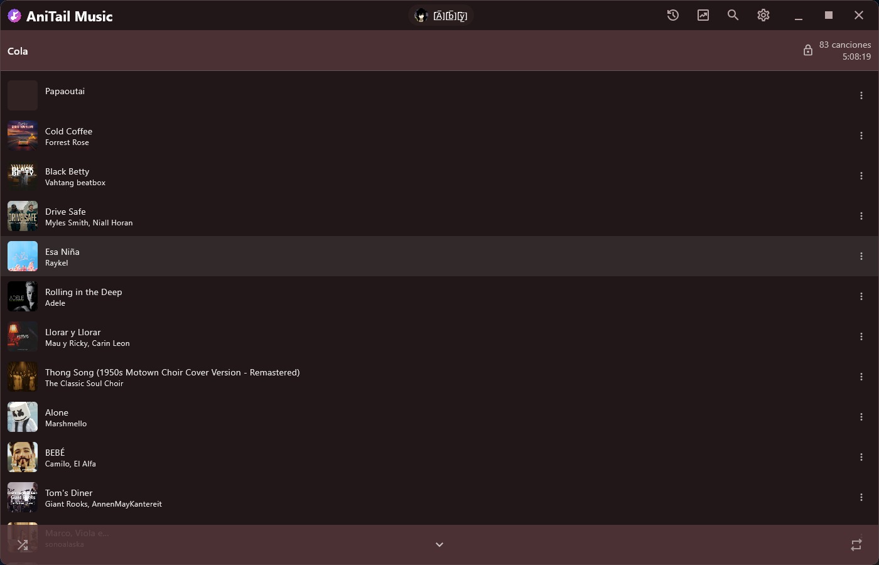Open options menu for "Tom's Diner"
The image size is (879, 565).
[x=861, y=497]
